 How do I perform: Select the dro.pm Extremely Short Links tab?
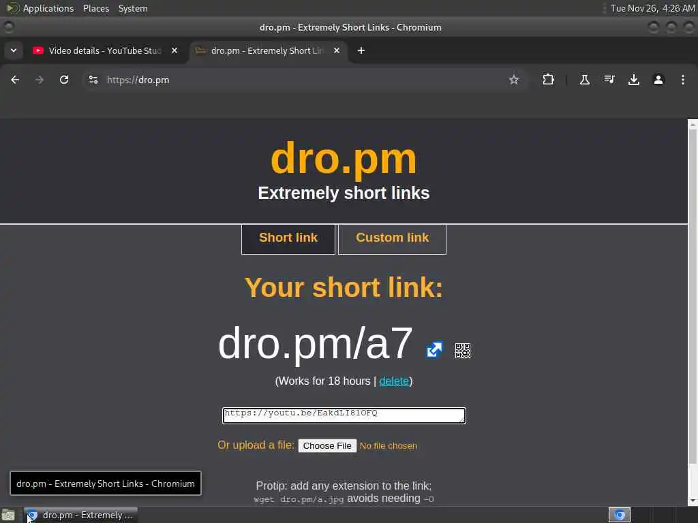267,50
